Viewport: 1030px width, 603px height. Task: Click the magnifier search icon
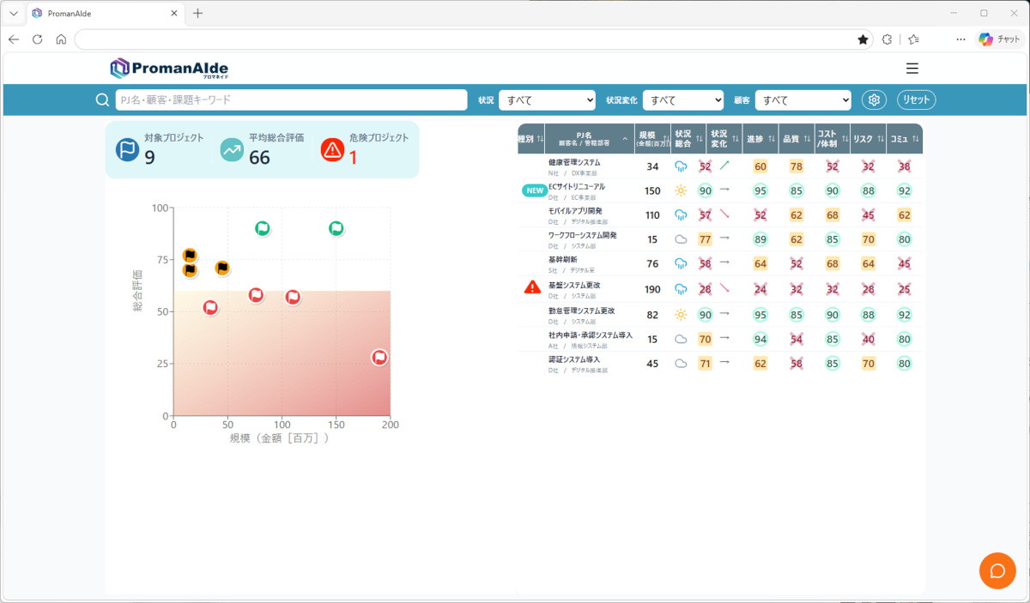click(x=103, y=100)
